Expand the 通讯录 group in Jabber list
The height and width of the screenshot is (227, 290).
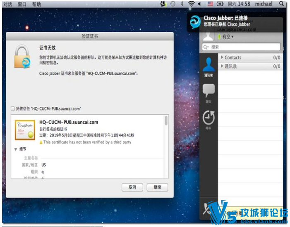(222, 66)
